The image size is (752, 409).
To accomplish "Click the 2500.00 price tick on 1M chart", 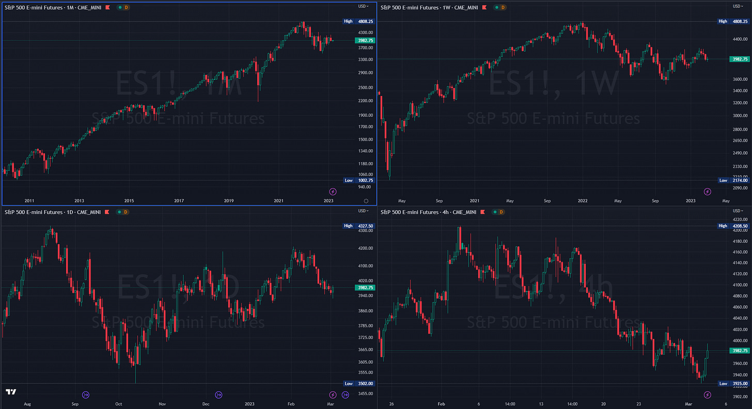I will pos(366,87).
